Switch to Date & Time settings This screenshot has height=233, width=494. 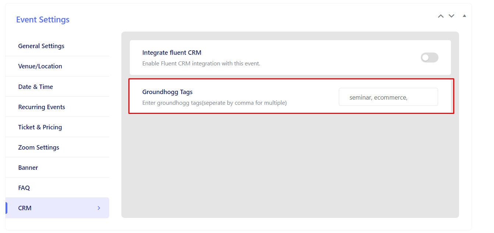click(x=36, y=86)
